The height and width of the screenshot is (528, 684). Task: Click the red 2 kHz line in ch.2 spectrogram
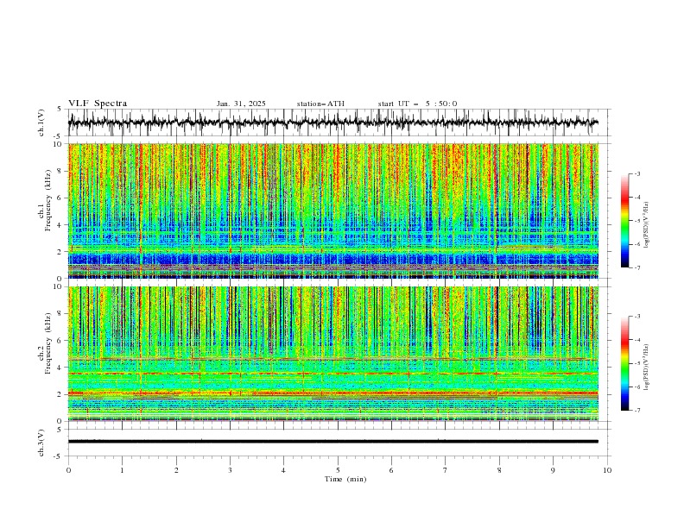click(332, 393)
